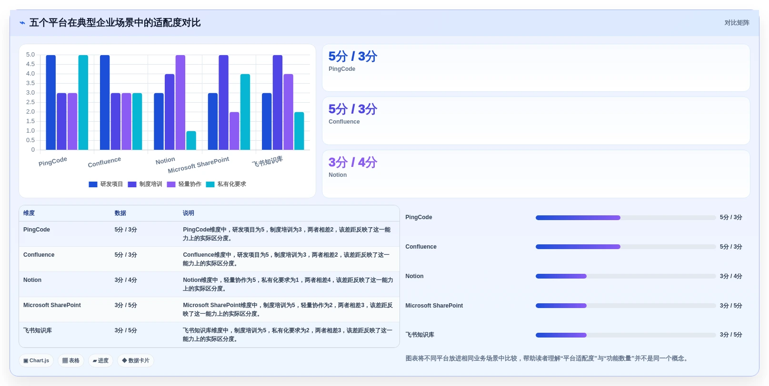Toggle the 私有化要求 legend swatch
This screenshot has height=386, width=769.
click(x=210, y=184)
